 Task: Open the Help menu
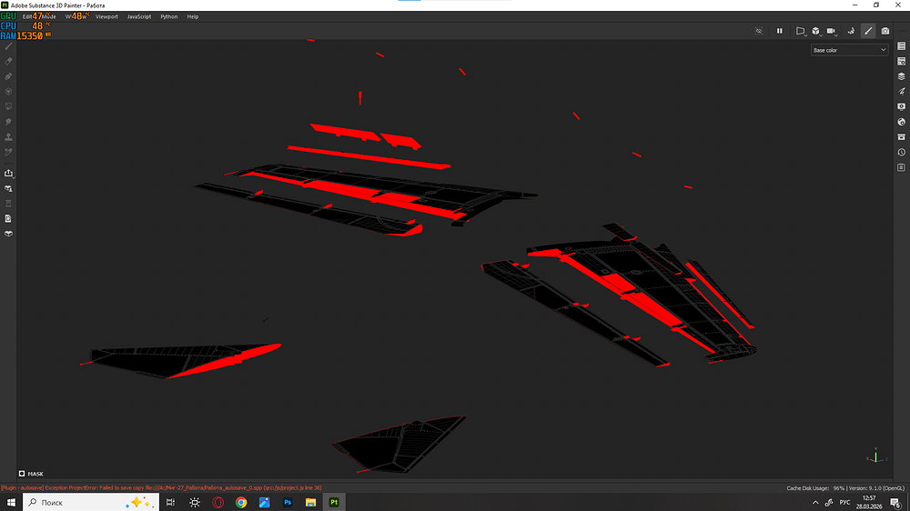click(193, 16)
